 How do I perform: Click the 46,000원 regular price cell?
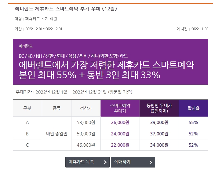[x=86, y=145]
